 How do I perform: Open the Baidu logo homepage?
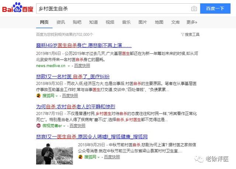[x=18, y=7]
